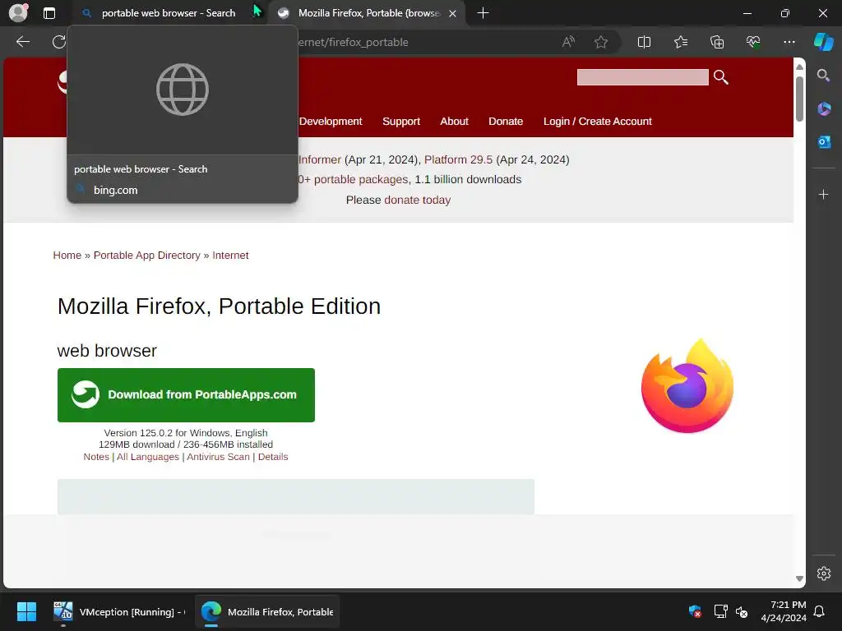Viewport: 842px width, 631px height.
Task: Open the network status tray icon
Action: 720,611
